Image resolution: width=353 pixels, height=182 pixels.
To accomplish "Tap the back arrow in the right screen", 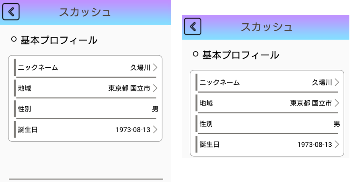I will point(193,26).
